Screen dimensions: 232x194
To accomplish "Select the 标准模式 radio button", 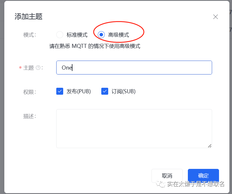I will click(x=60, y=35).
